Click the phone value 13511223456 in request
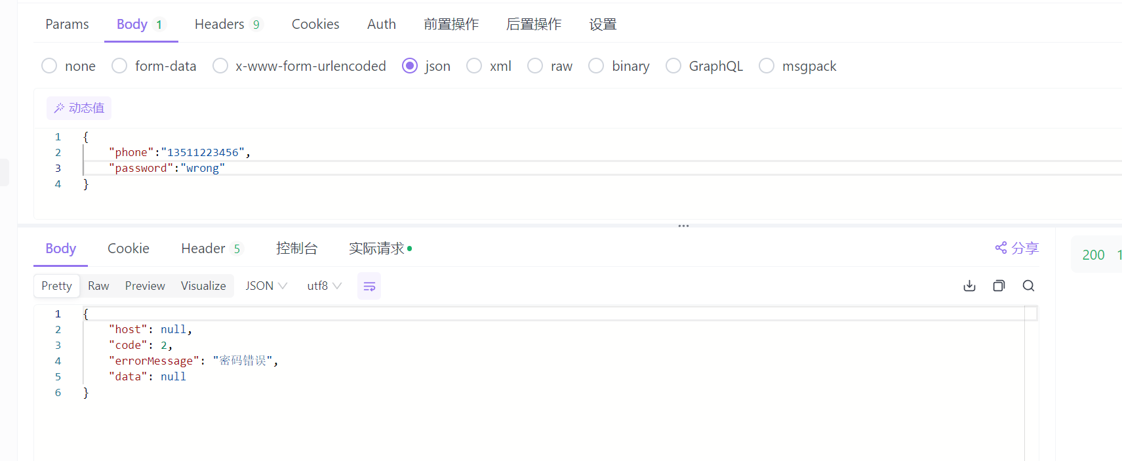Screen dimensions: 1122x461 click(203, 152)
